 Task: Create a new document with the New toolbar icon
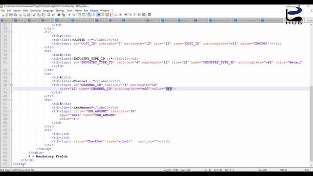click(x=2, y=15)
